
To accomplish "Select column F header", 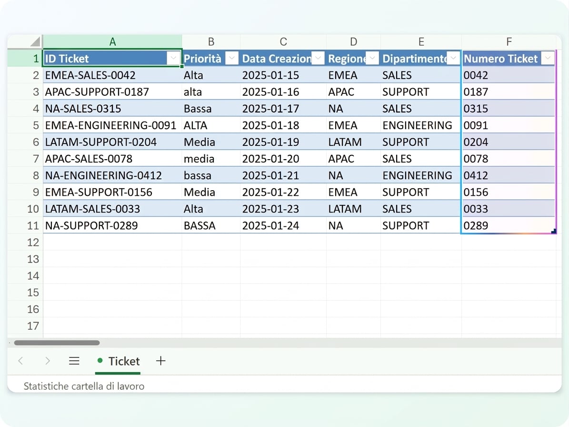I will 509,42.
